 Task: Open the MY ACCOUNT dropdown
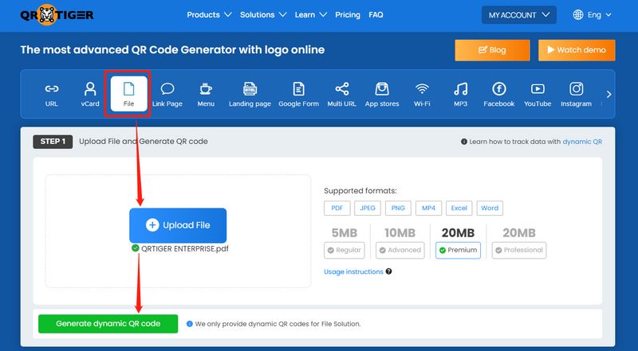pos(518,14)
